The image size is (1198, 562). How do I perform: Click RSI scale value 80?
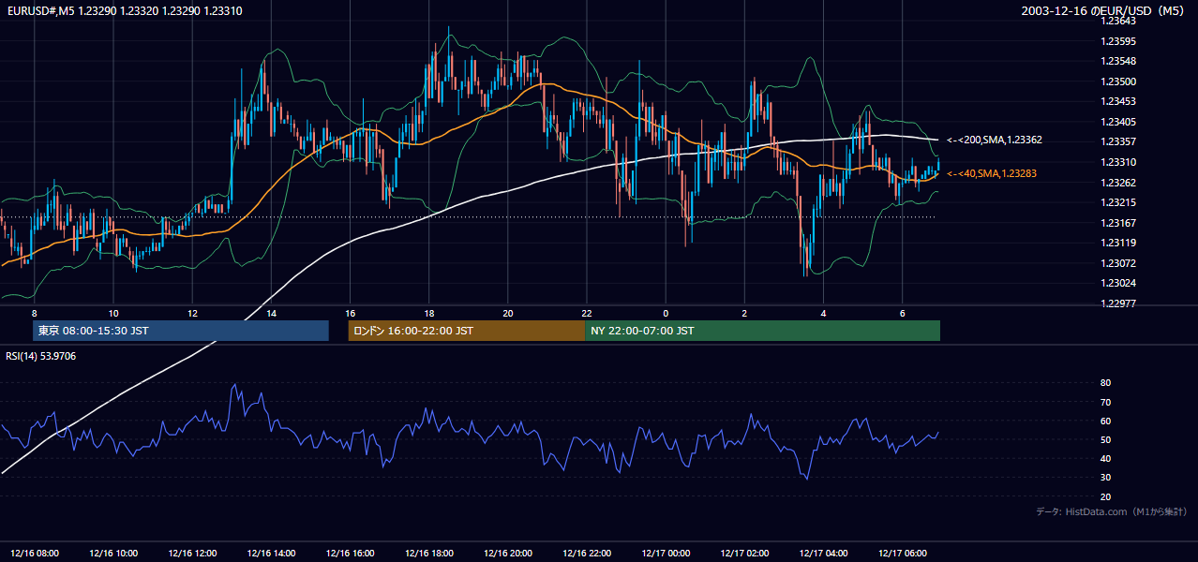click(x=1105, y=383)
